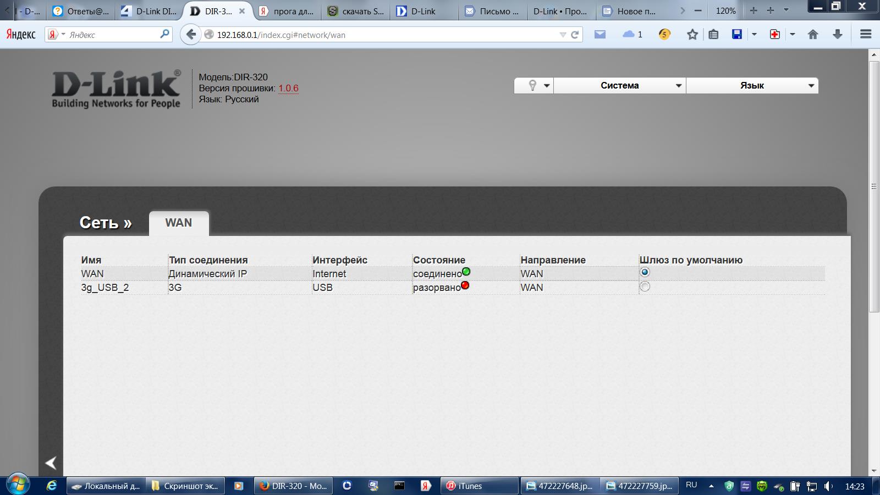
Task: Focus the address bar with 192.168.0.1
Action: (385, 35)
